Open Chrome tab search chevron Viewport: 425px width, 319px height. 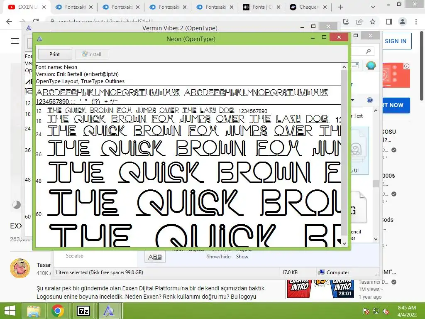373,7
